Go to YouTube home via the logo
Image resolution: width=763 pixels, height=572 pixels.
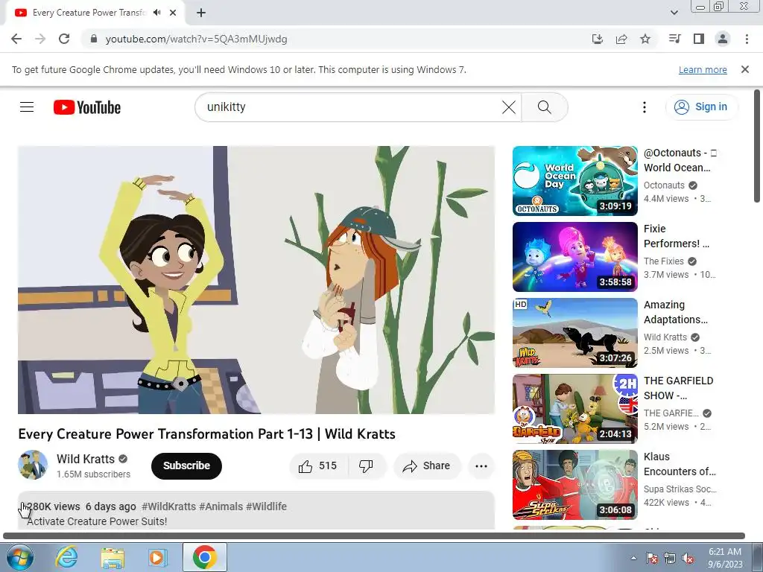[87, 107]
